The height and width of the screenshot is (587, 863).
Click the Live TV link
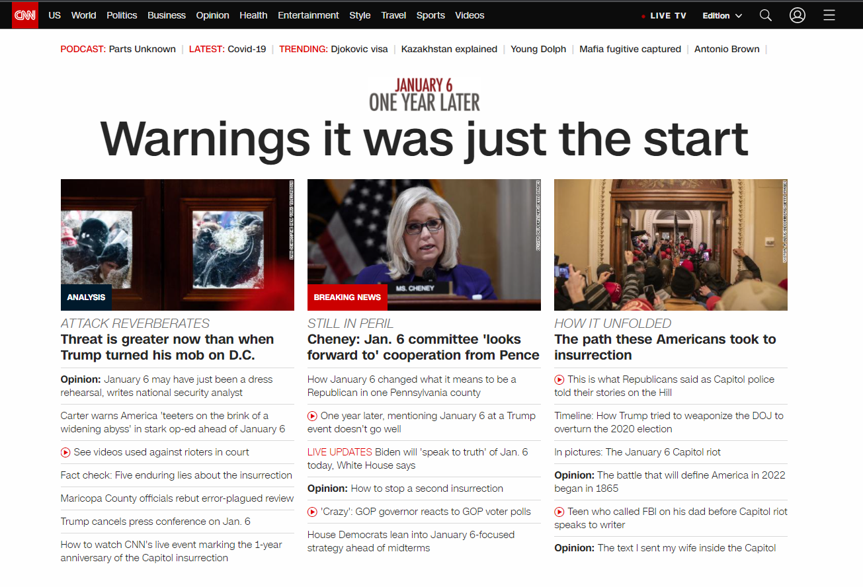668,16
